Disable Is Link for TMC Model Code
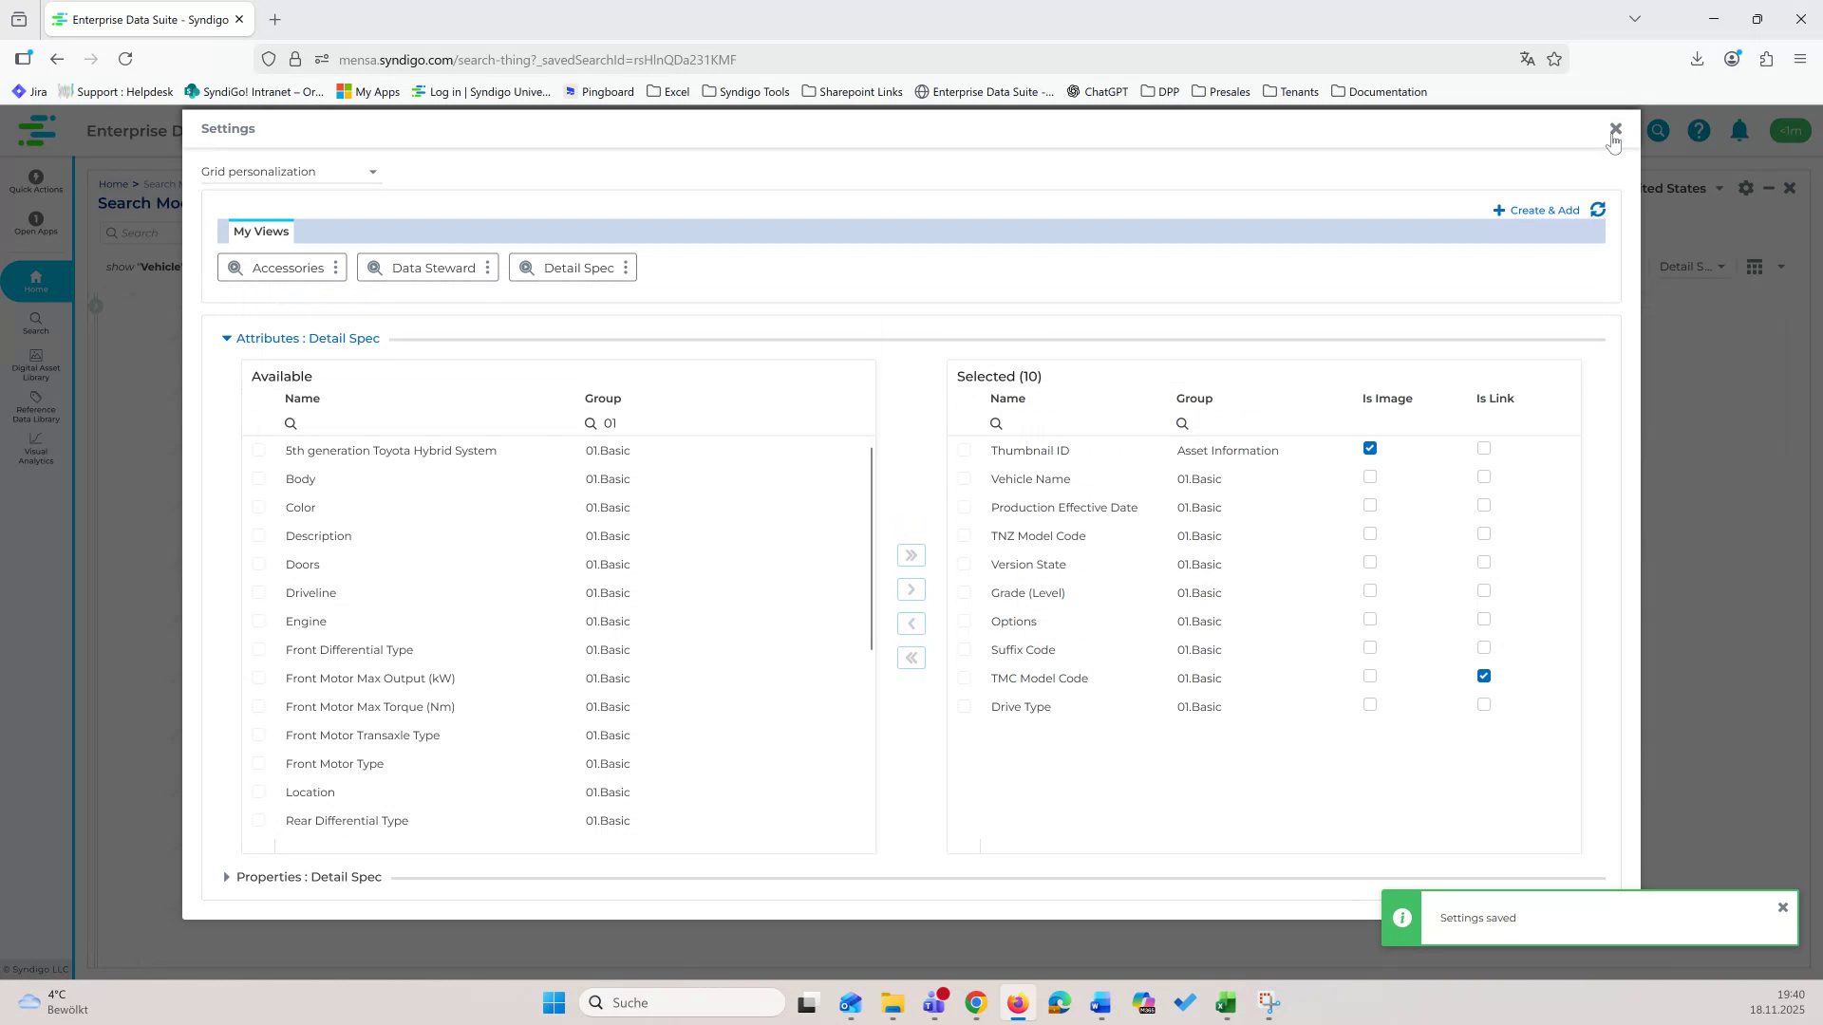 coord(1484,676)
